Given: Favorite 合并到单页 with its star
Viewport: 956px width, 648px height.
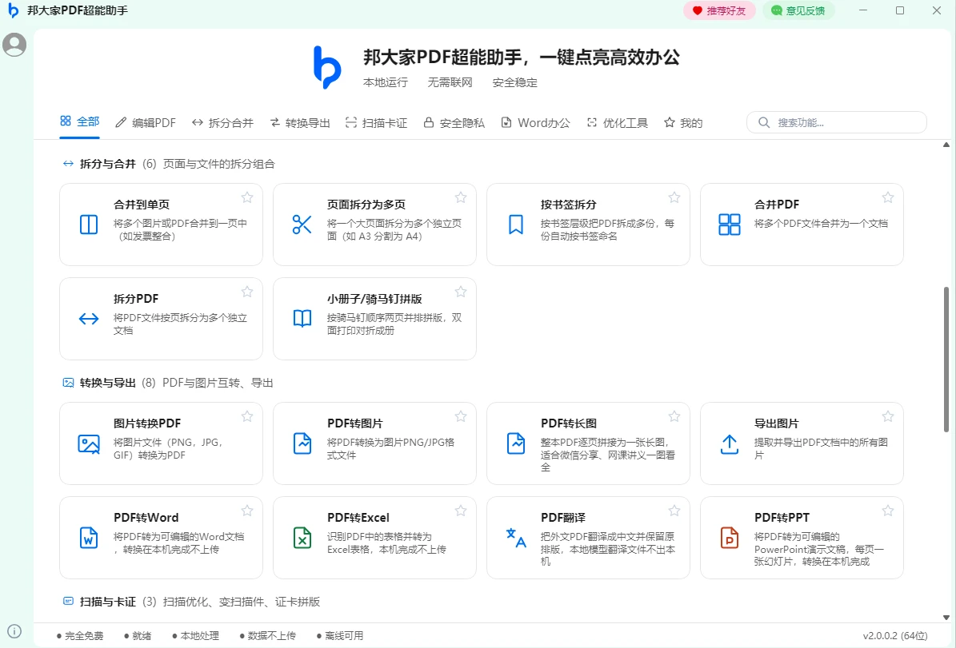Looking at the screenshot, I should (x=247, y=197).
